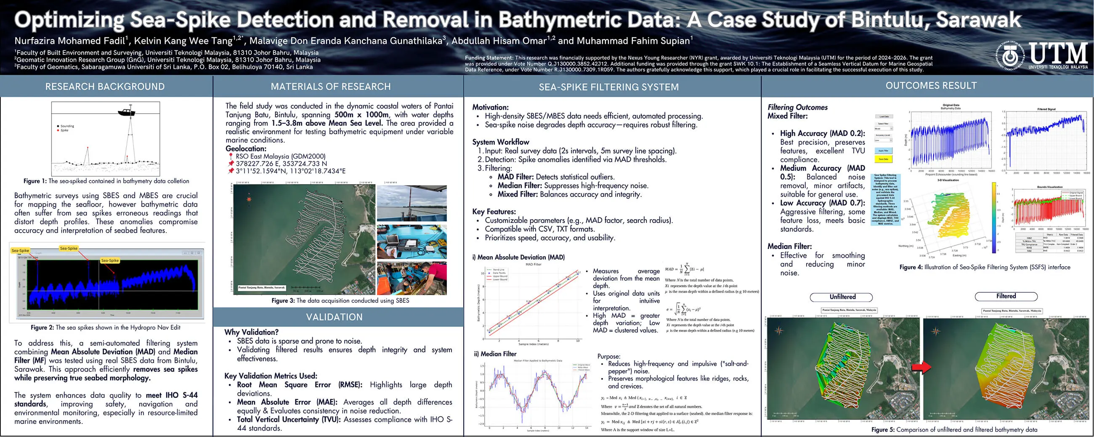The width and height of the screenshot is (1094, 437).
Task: Open the Accuracy Level dropdown showing Low
Action: tap(884, 140)
